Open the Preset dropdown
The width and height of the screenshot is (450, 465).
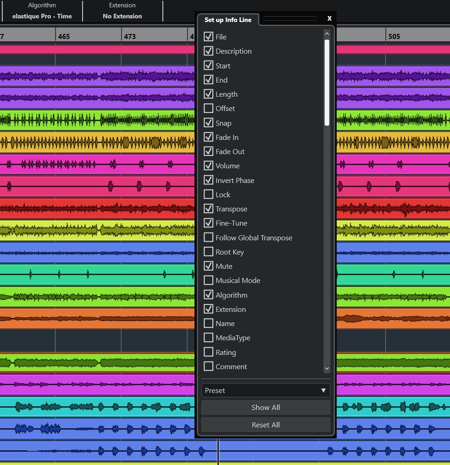coord(266,390)
